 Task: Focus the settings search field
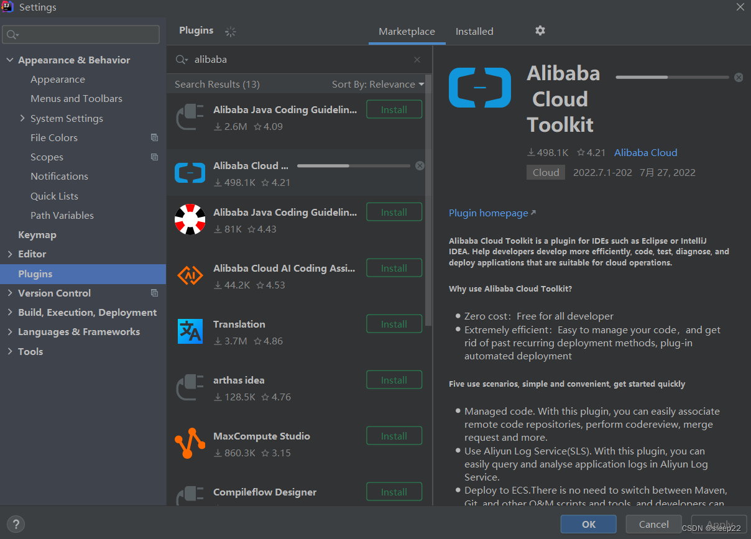(81, 34)
